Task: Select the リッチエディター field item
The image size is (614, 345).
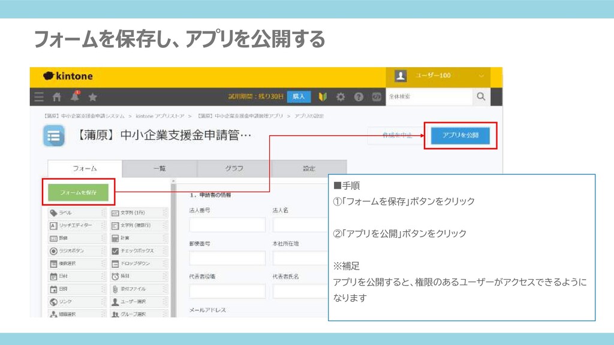Action: 77,226
